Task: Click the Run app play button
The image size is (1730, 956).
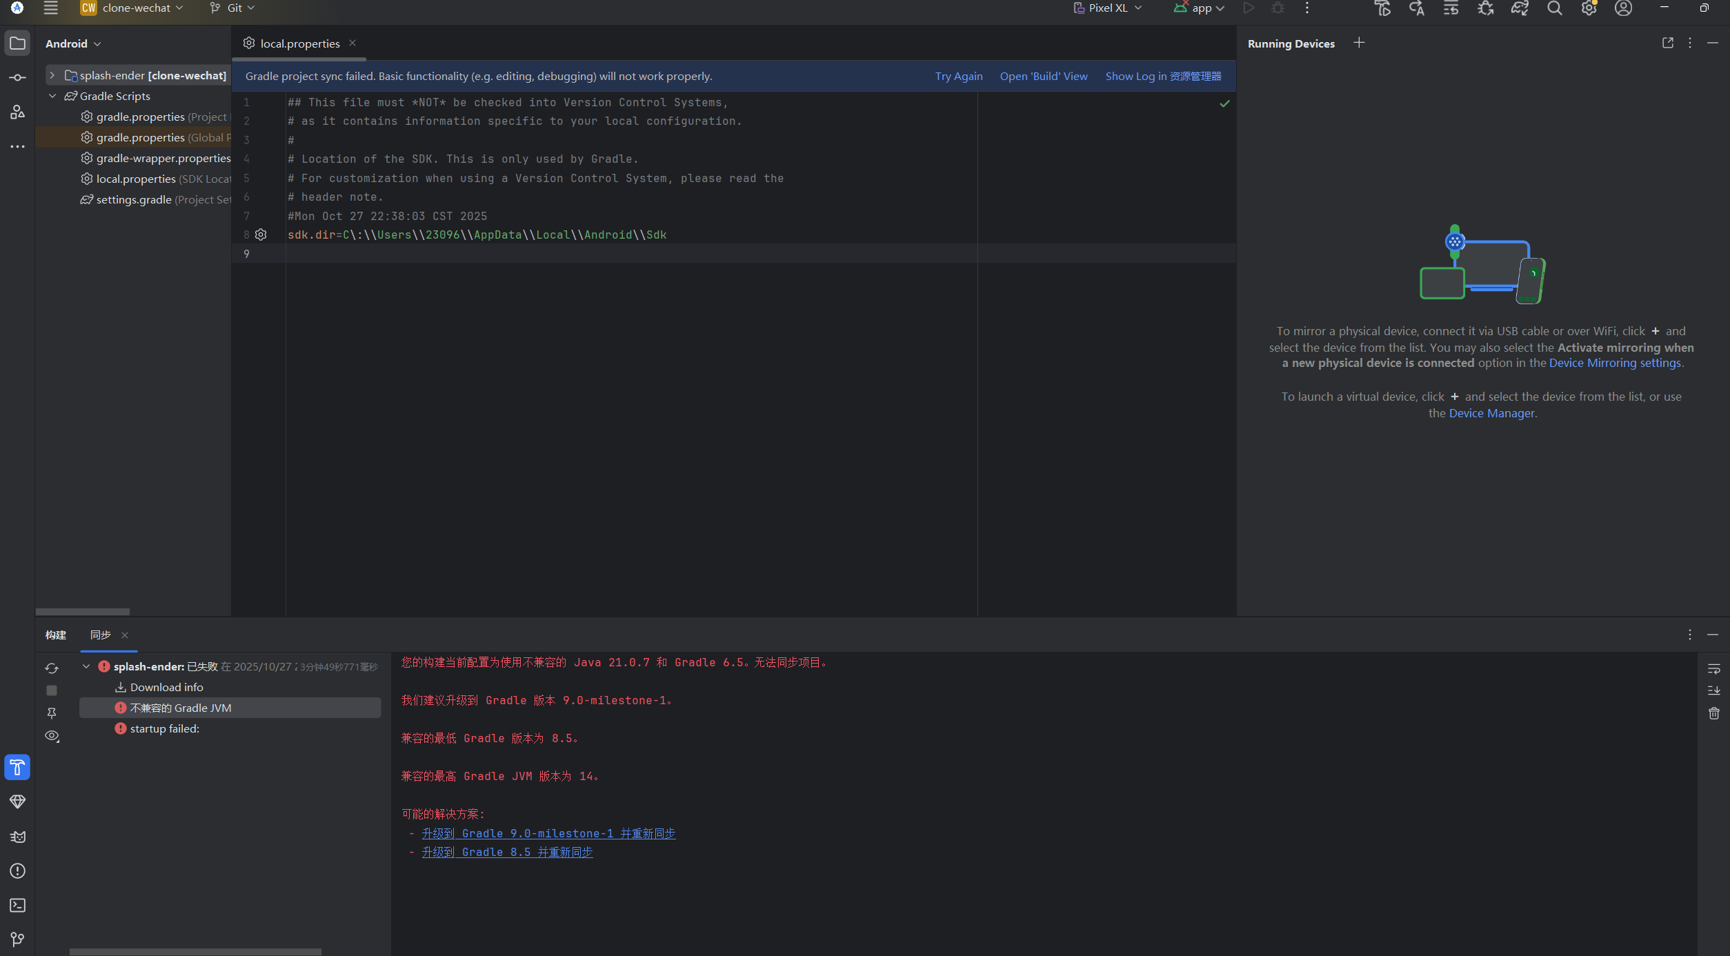Action: 1248,8
